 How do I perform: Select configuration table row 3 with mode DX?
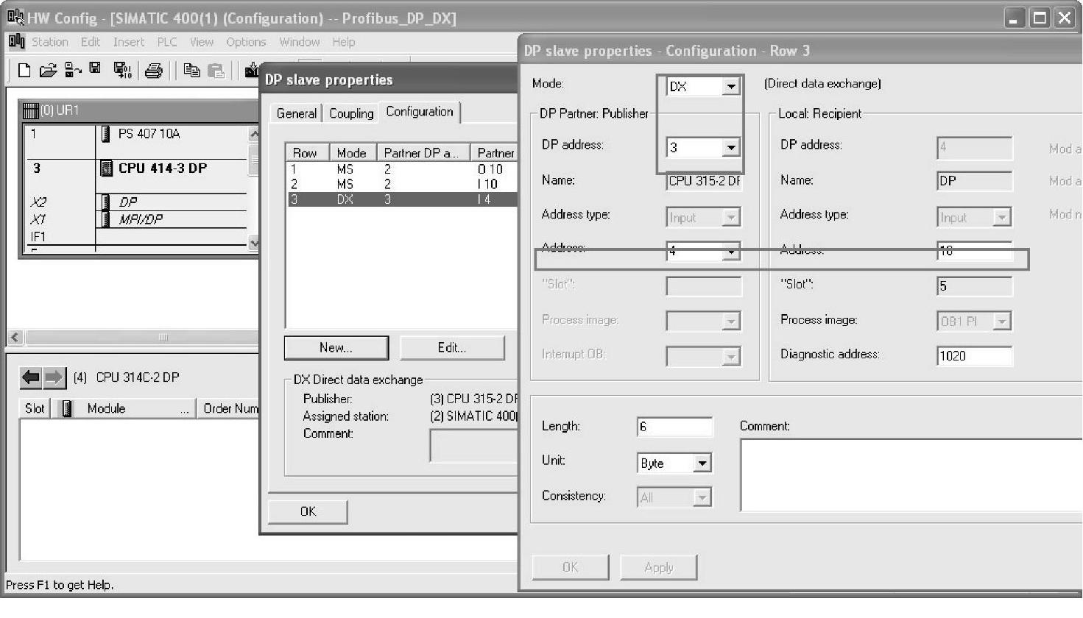(401, 199)
